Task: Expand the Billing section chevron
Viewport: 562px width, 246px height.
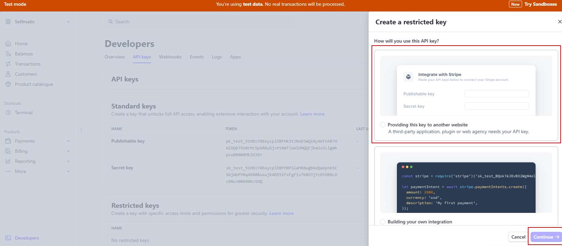Action: point(68,151)
